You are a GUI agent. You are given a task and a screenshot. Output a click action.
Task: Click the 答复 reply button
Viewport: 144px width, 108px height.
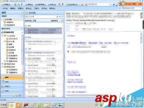tap(29, 5)
